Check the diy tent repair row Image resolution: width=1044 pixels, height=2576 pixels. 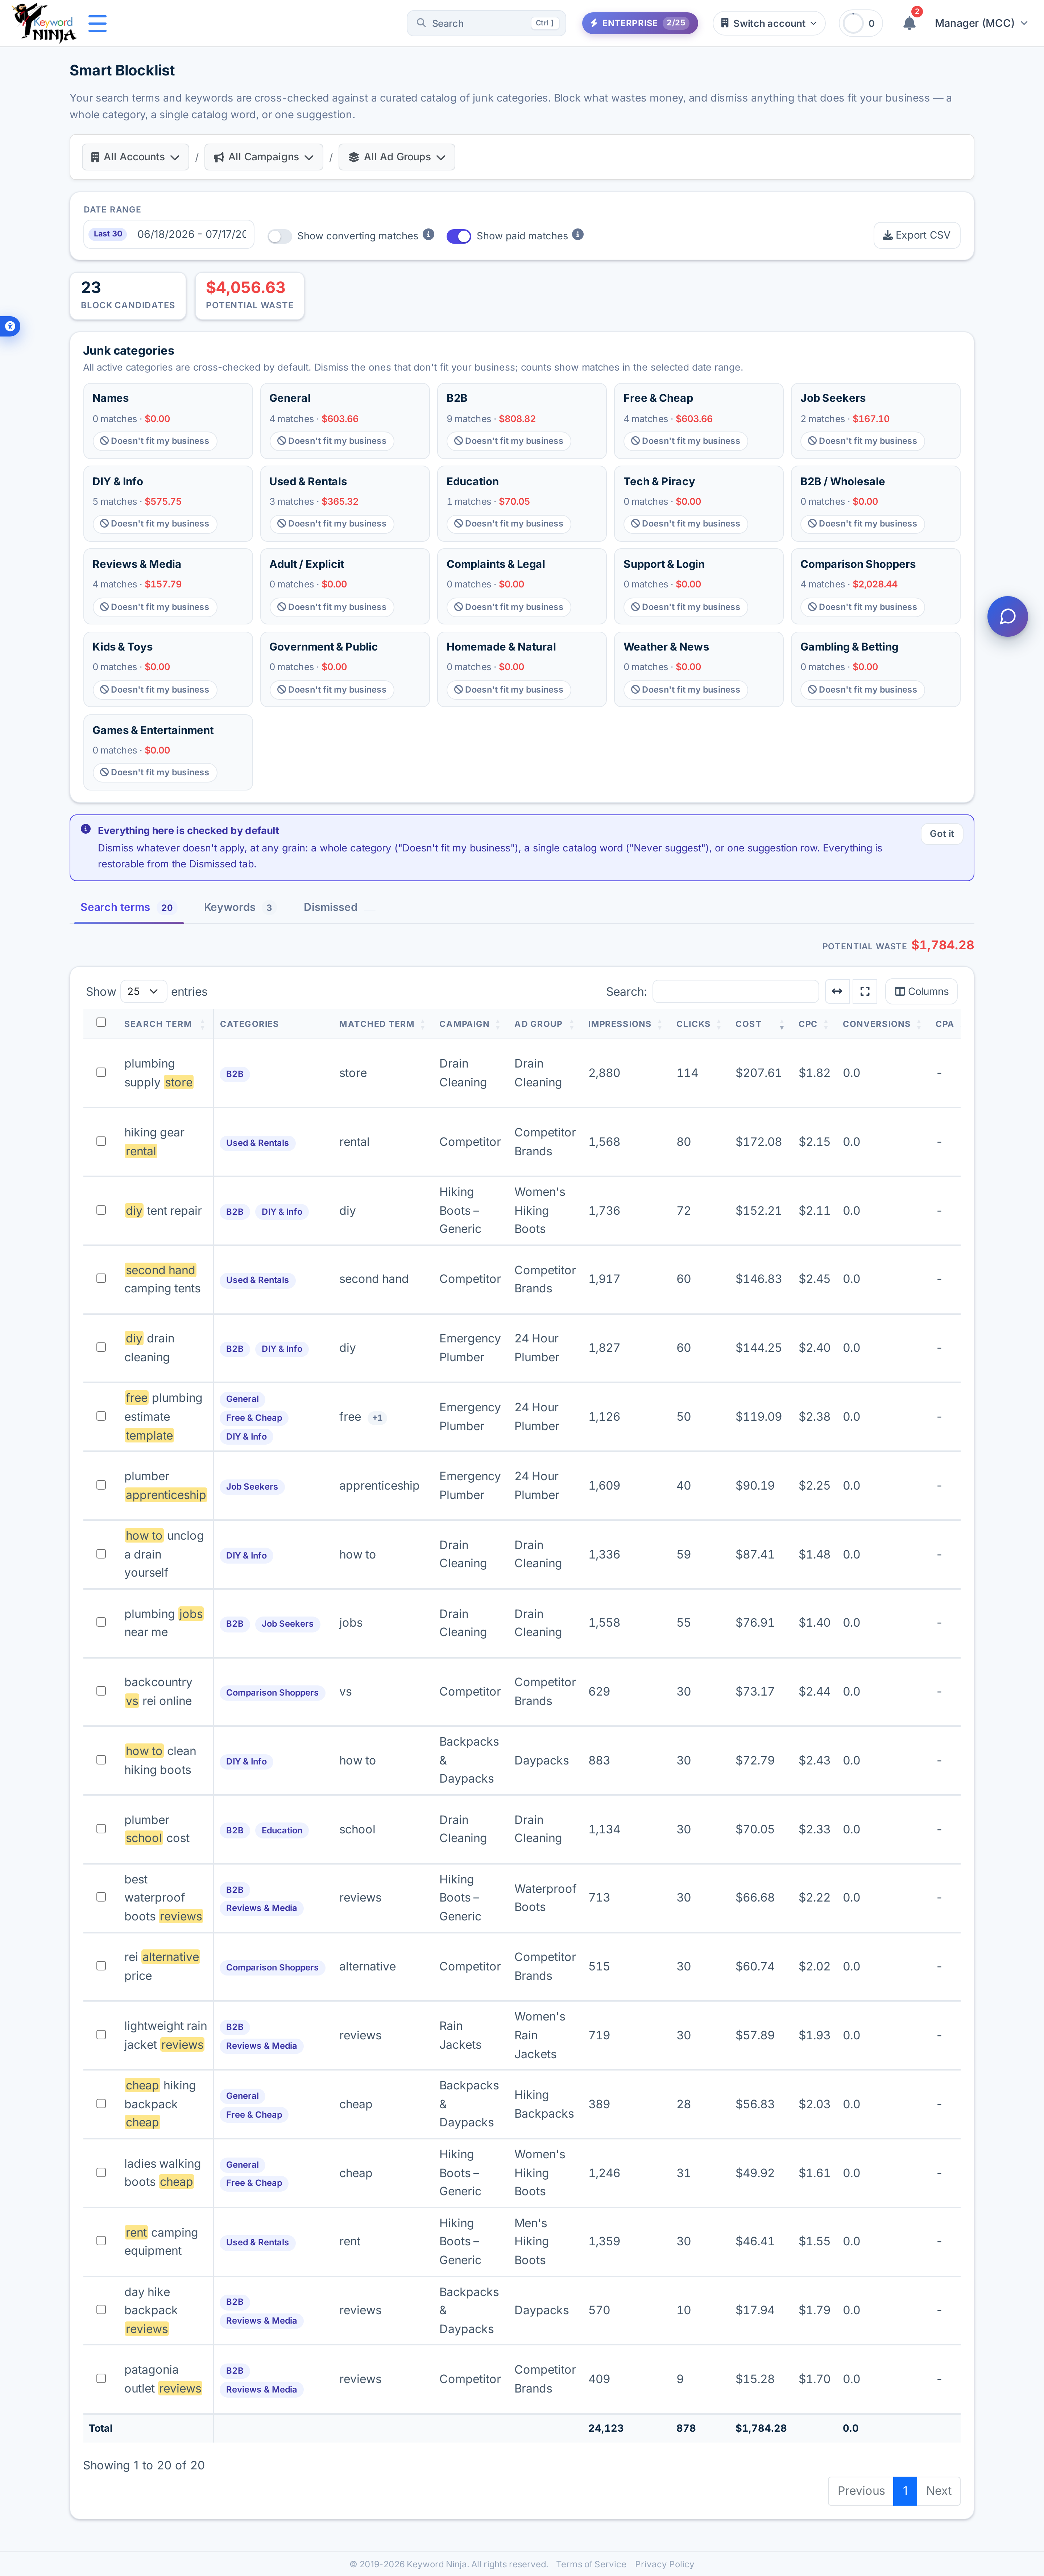pyautogui.click(x=101, y=1210)
